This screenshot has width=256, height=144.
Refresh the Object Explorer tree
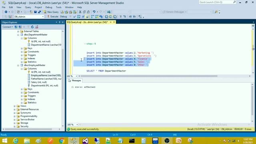32,27
